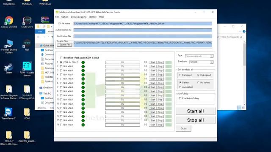Click the Certification File field
Image resolution: width=271 pixels, height=152 pixels.
143,36
